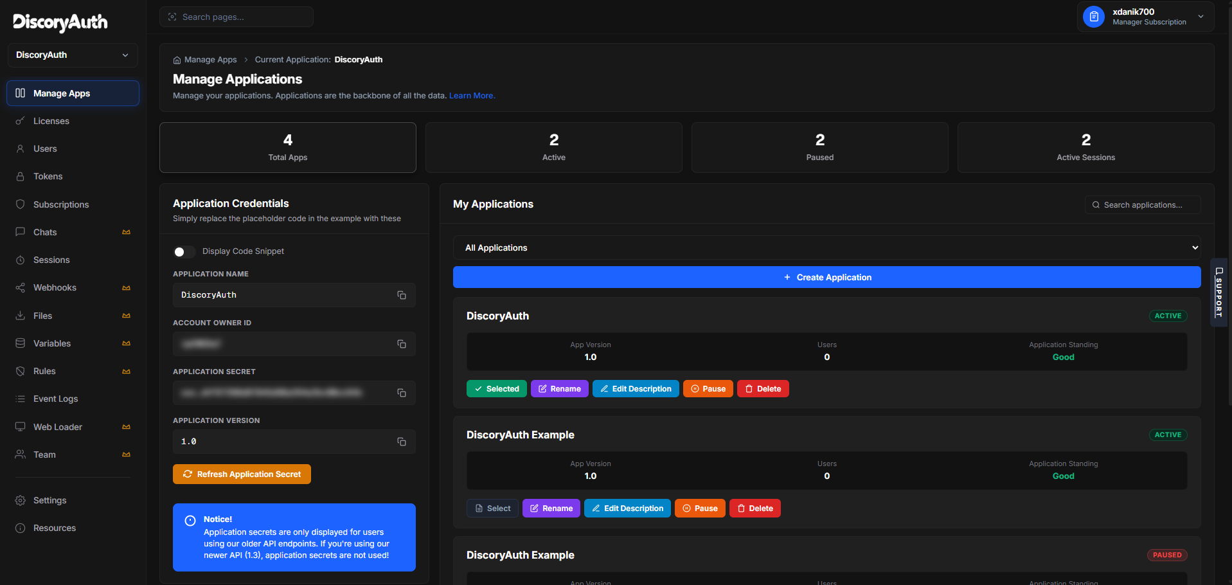Expand the All Applications filter dropdown
This screenshot has width=1232, height=585.
(x=827, y=248)
